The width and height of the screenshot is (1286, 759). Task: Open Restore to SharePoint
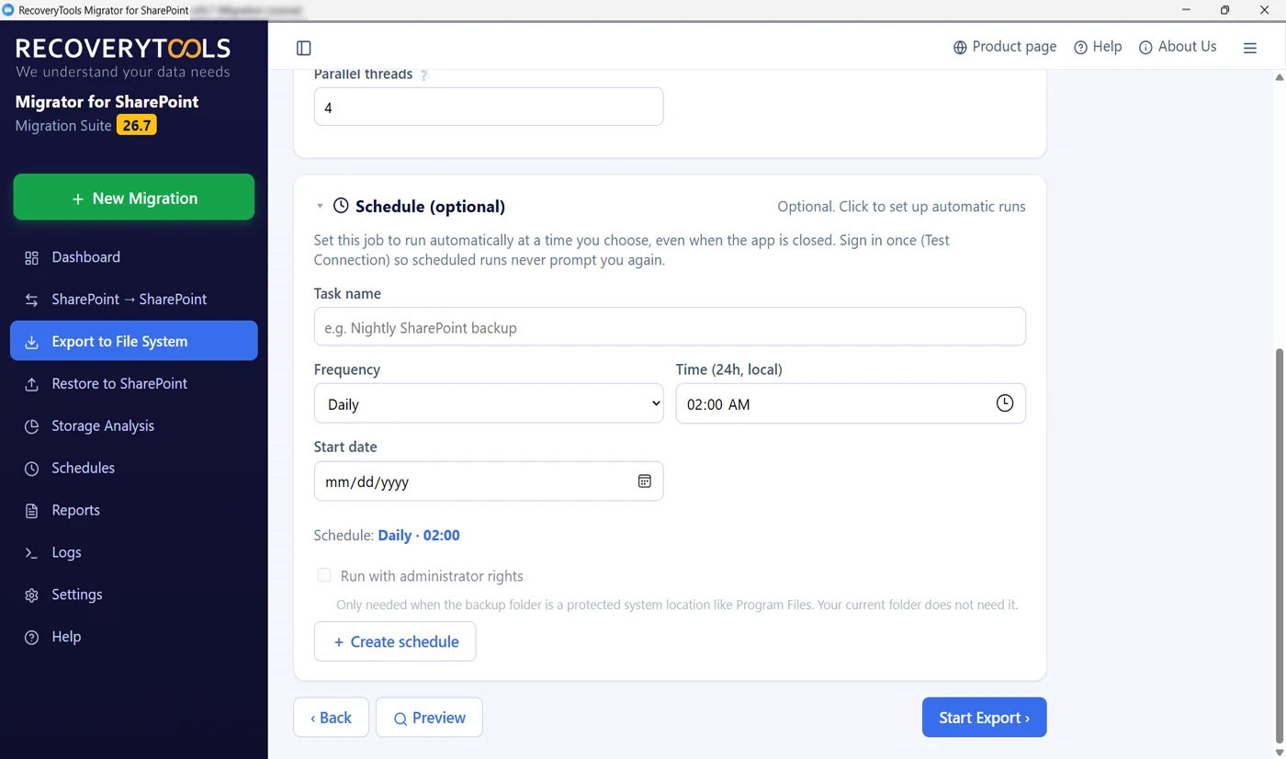[134, 384]
